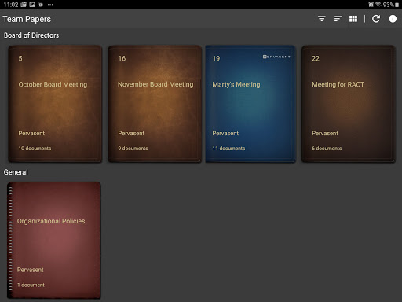Screen dimensions: 402x302
Task: Tap the three-dot notification overflow icon
Action: pyautogui.click(x=50, y=5)
